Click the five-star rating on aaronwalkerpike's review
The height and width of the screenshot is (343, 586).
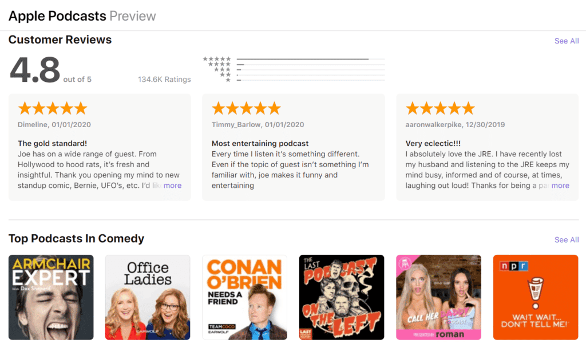coord(440,108)
